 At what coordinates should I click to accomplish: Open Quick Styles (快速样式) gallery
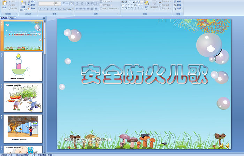154,5
